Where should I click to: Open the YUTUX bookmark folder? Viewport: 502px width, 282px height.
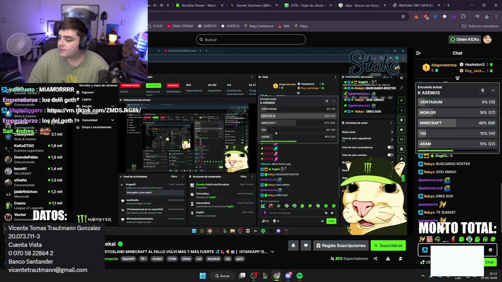(156, 26)
